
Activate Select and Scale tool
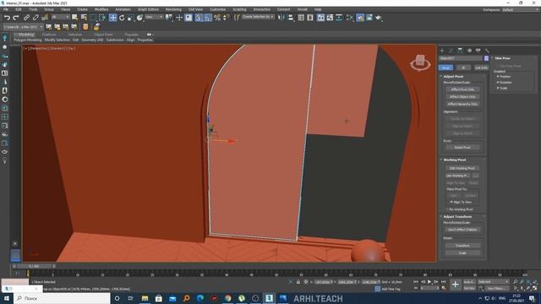tap(131, 18)
